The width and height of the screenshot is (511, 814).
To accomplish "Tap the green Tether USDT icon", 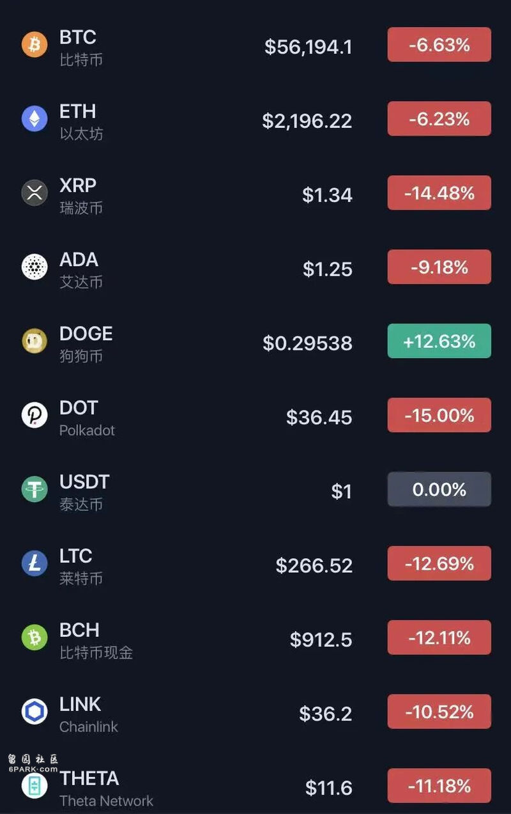I will click(x=34, y=489).
